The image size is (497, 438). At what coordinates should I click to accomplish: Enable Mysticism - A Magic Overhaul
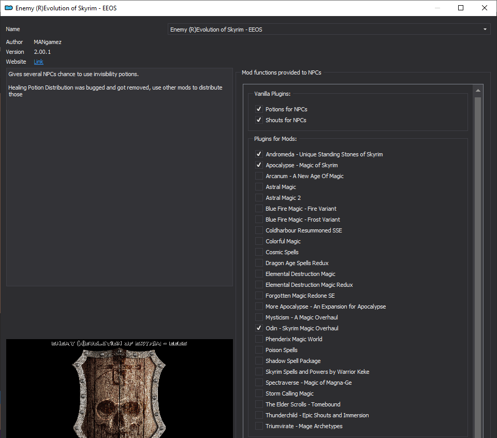point(259,317)
